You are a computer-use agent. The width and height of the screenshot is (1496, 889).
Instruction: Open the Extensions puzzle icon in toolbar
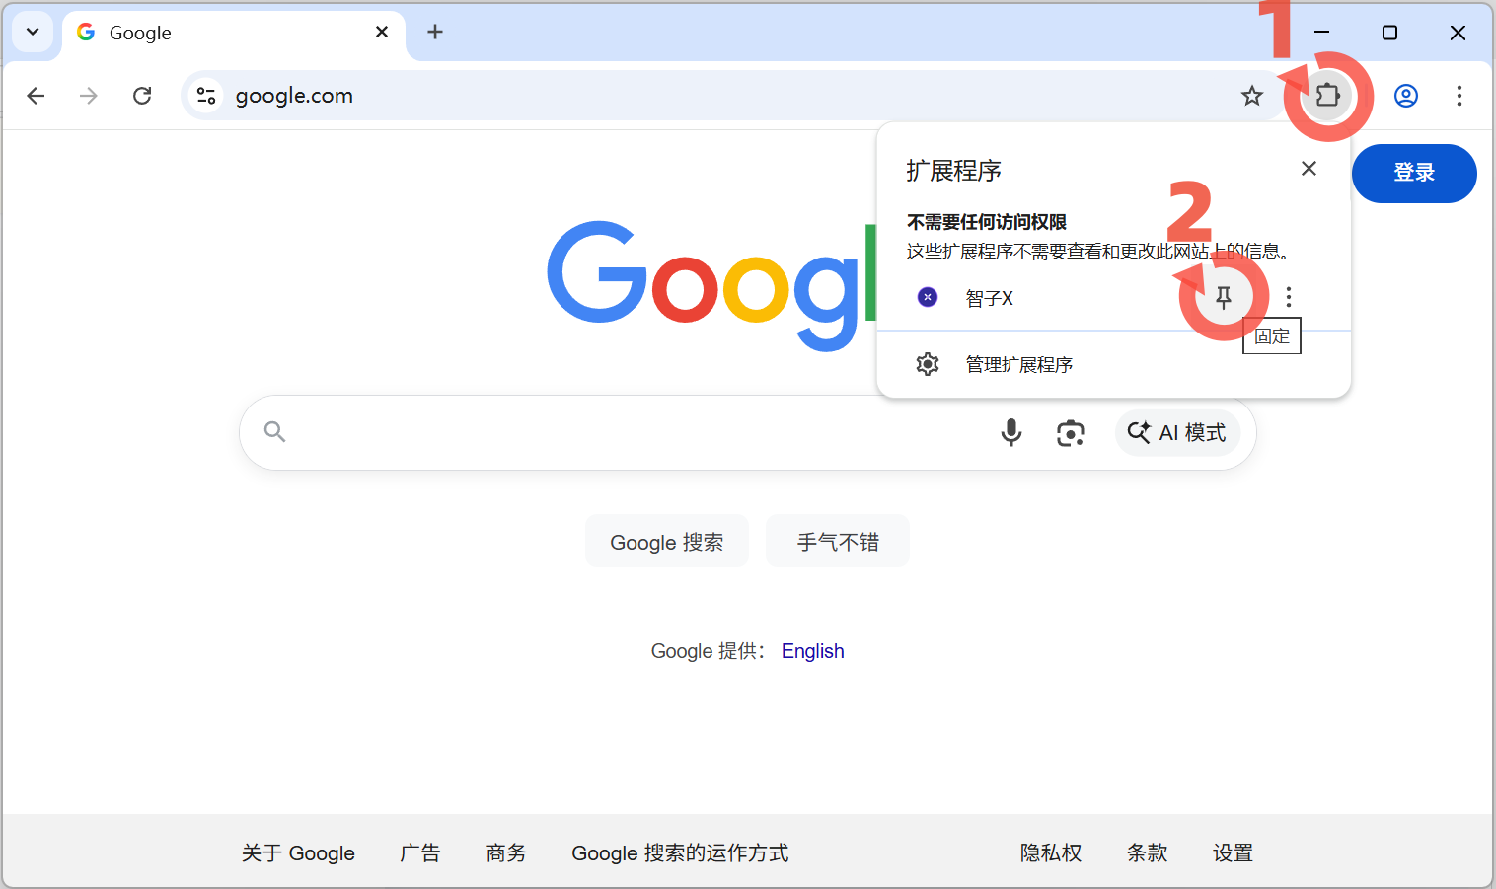(1328, 96)
